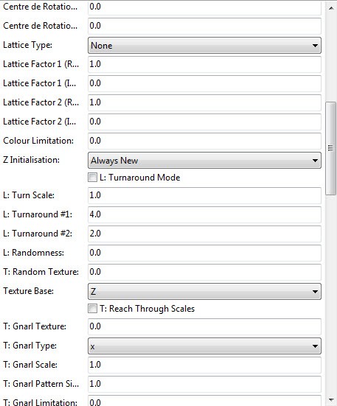Image resolution: width=337 pixels, height=406 pixels.
Task: Click the scrollbar down arrow
Action: pyautogui.click(x=331, y=400)
